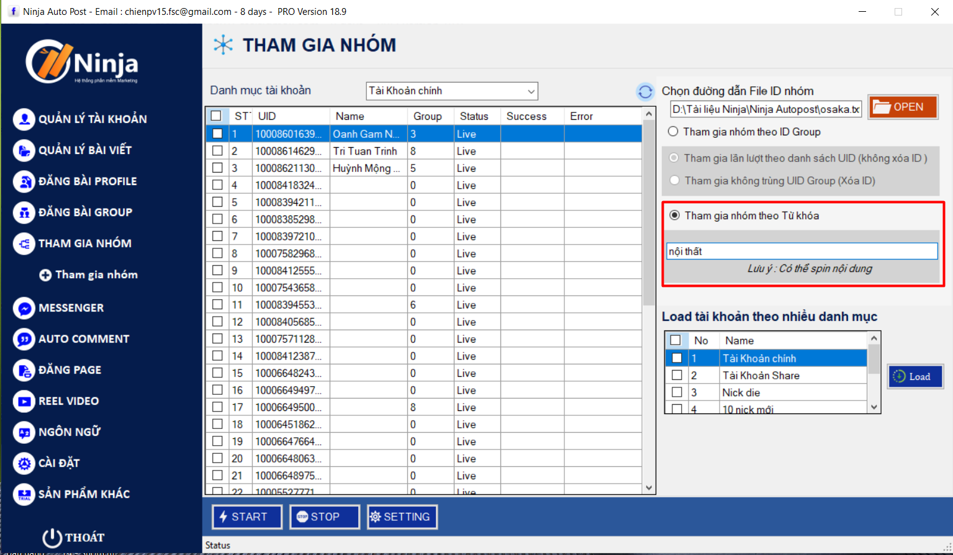Click accounts table scrollbar down arrow

pyautogui.click(x=649, y=488)
